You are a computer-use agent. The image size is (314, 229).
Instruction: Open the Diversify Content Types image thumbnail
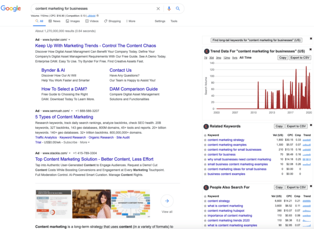click(131, 204)
